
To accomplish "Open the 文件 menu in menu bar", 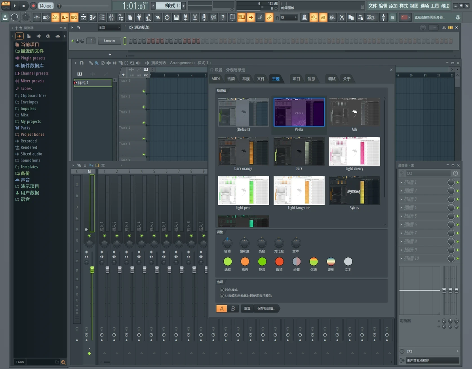I will (x=373, y=6).
